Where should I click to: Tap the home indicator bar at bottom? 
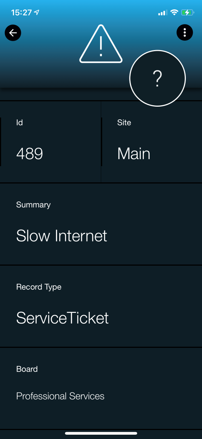point(101,433)
